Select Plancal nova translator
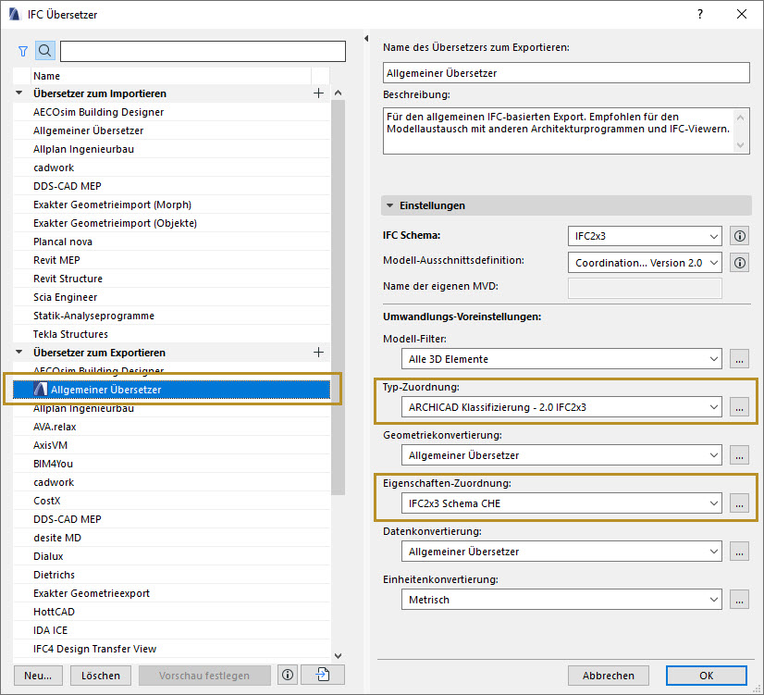The image size is (764, 695). pyautogui.click(x=172, y=242)
